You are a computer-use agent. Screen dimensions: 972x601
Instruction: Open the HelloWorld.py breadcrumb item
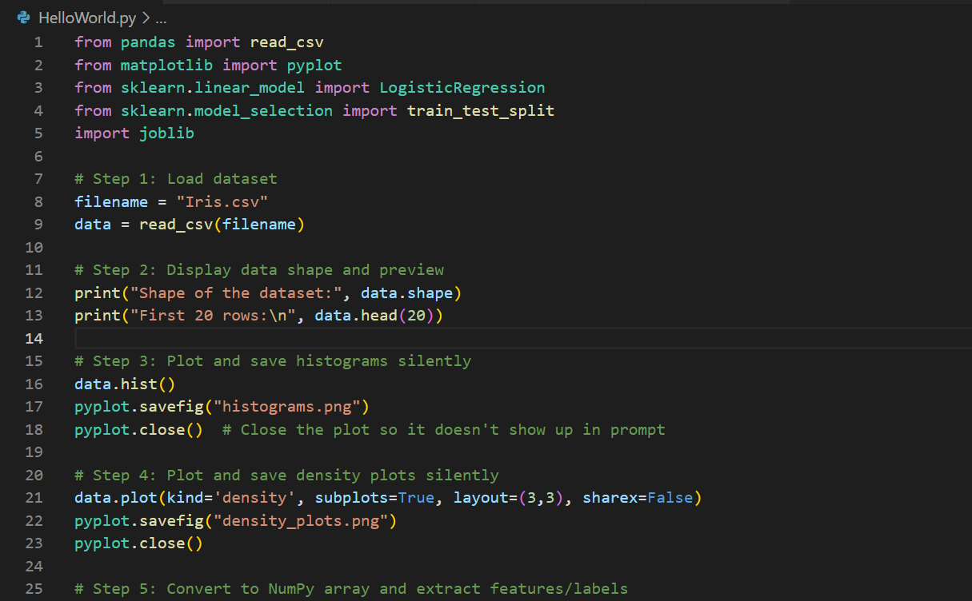pos(87,18)
